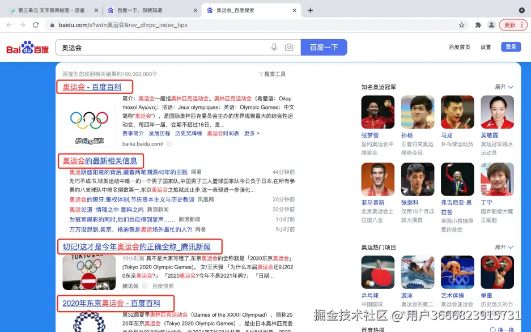
Task: Click the browser back arrow
Action: 9,25
